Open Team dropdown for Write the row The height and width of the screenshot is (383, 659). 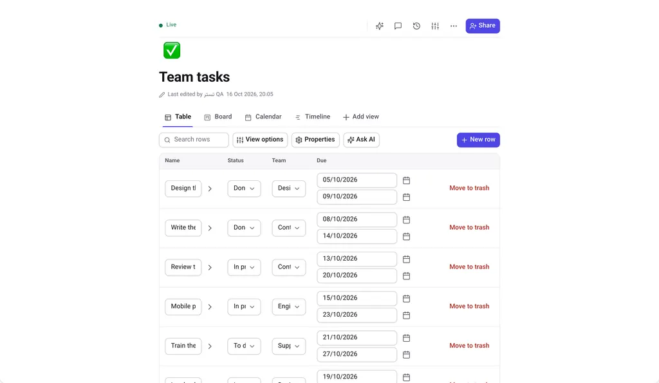289,228
